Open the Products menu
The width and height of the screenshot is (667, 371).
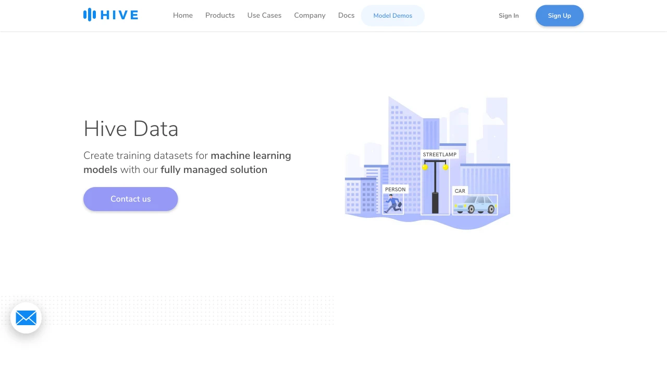pos(220,16)
